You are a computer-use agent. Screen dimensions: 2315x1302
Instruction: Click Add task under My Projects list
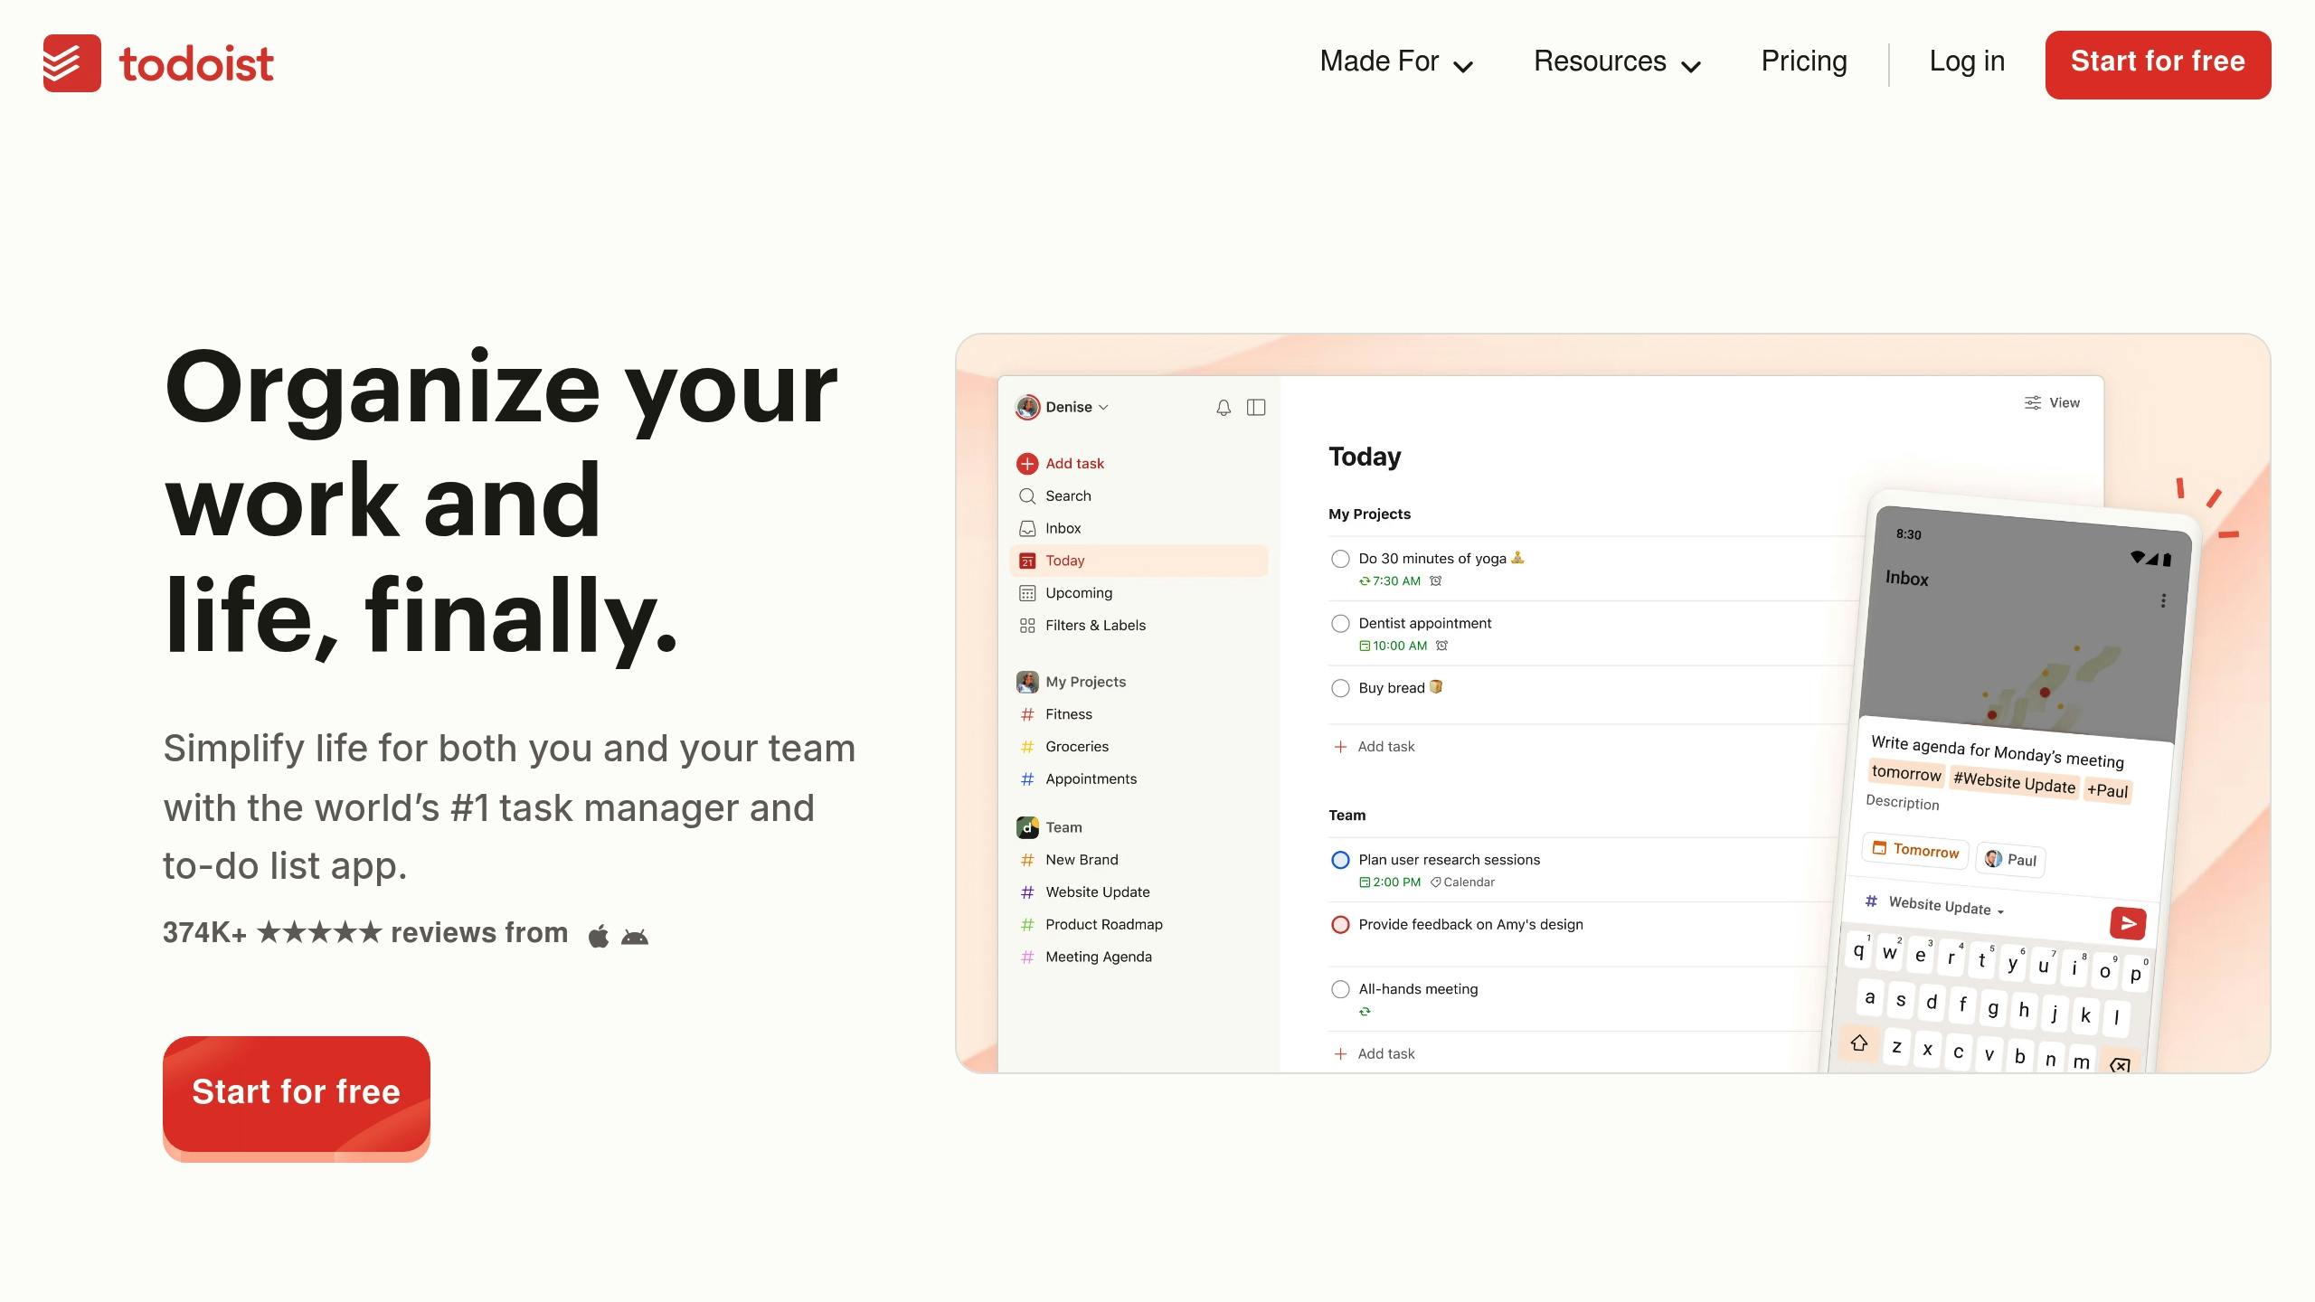[x=1375, y=747]
